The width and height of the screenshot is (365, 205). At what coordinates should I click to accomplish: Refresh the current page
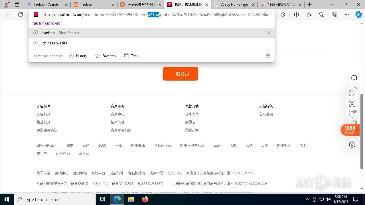point(21,15)
